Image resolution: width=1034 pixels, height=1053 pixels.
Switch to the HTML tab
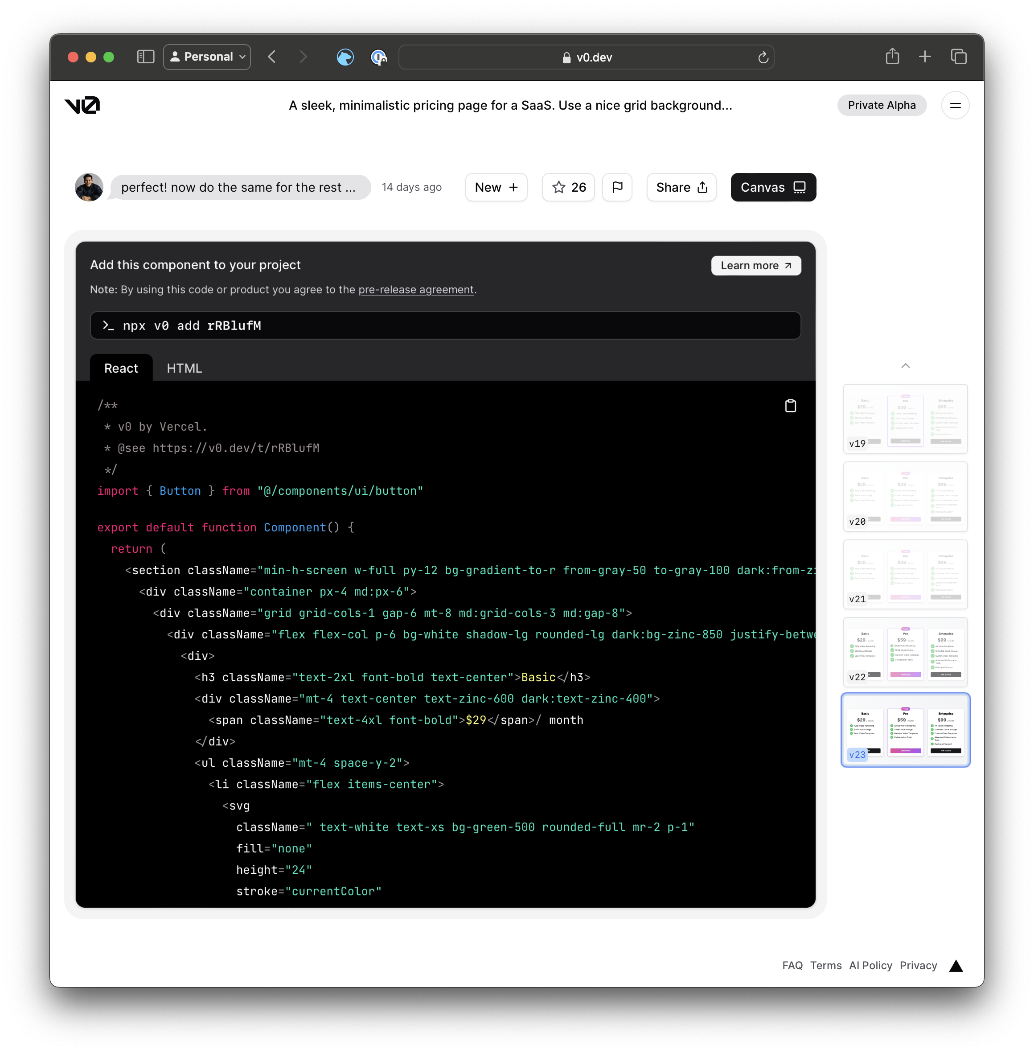click(184, 368)
